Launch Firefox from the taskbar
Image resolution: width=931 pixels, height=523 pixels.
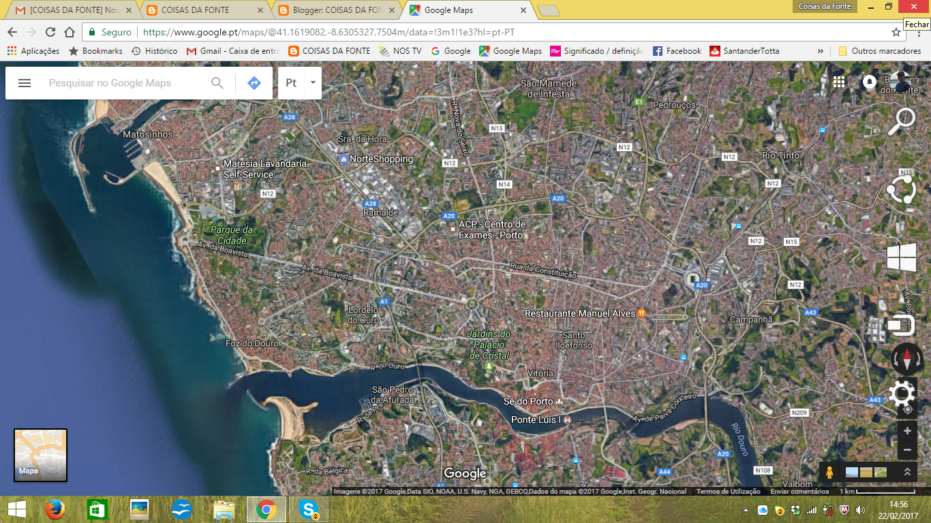[x=55, y=509]
